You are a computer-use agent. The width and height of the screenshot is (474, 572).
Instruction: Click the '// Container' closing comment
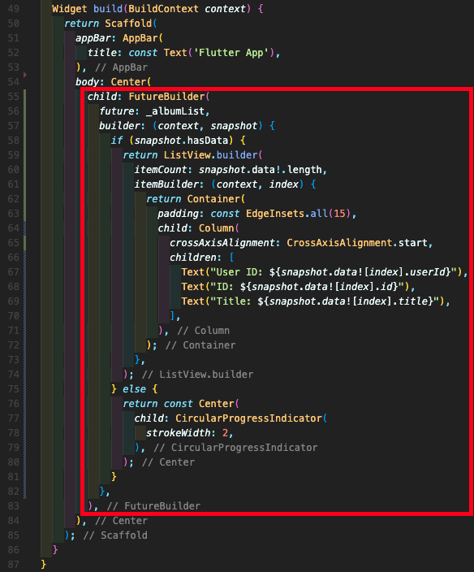click(200, 345)
